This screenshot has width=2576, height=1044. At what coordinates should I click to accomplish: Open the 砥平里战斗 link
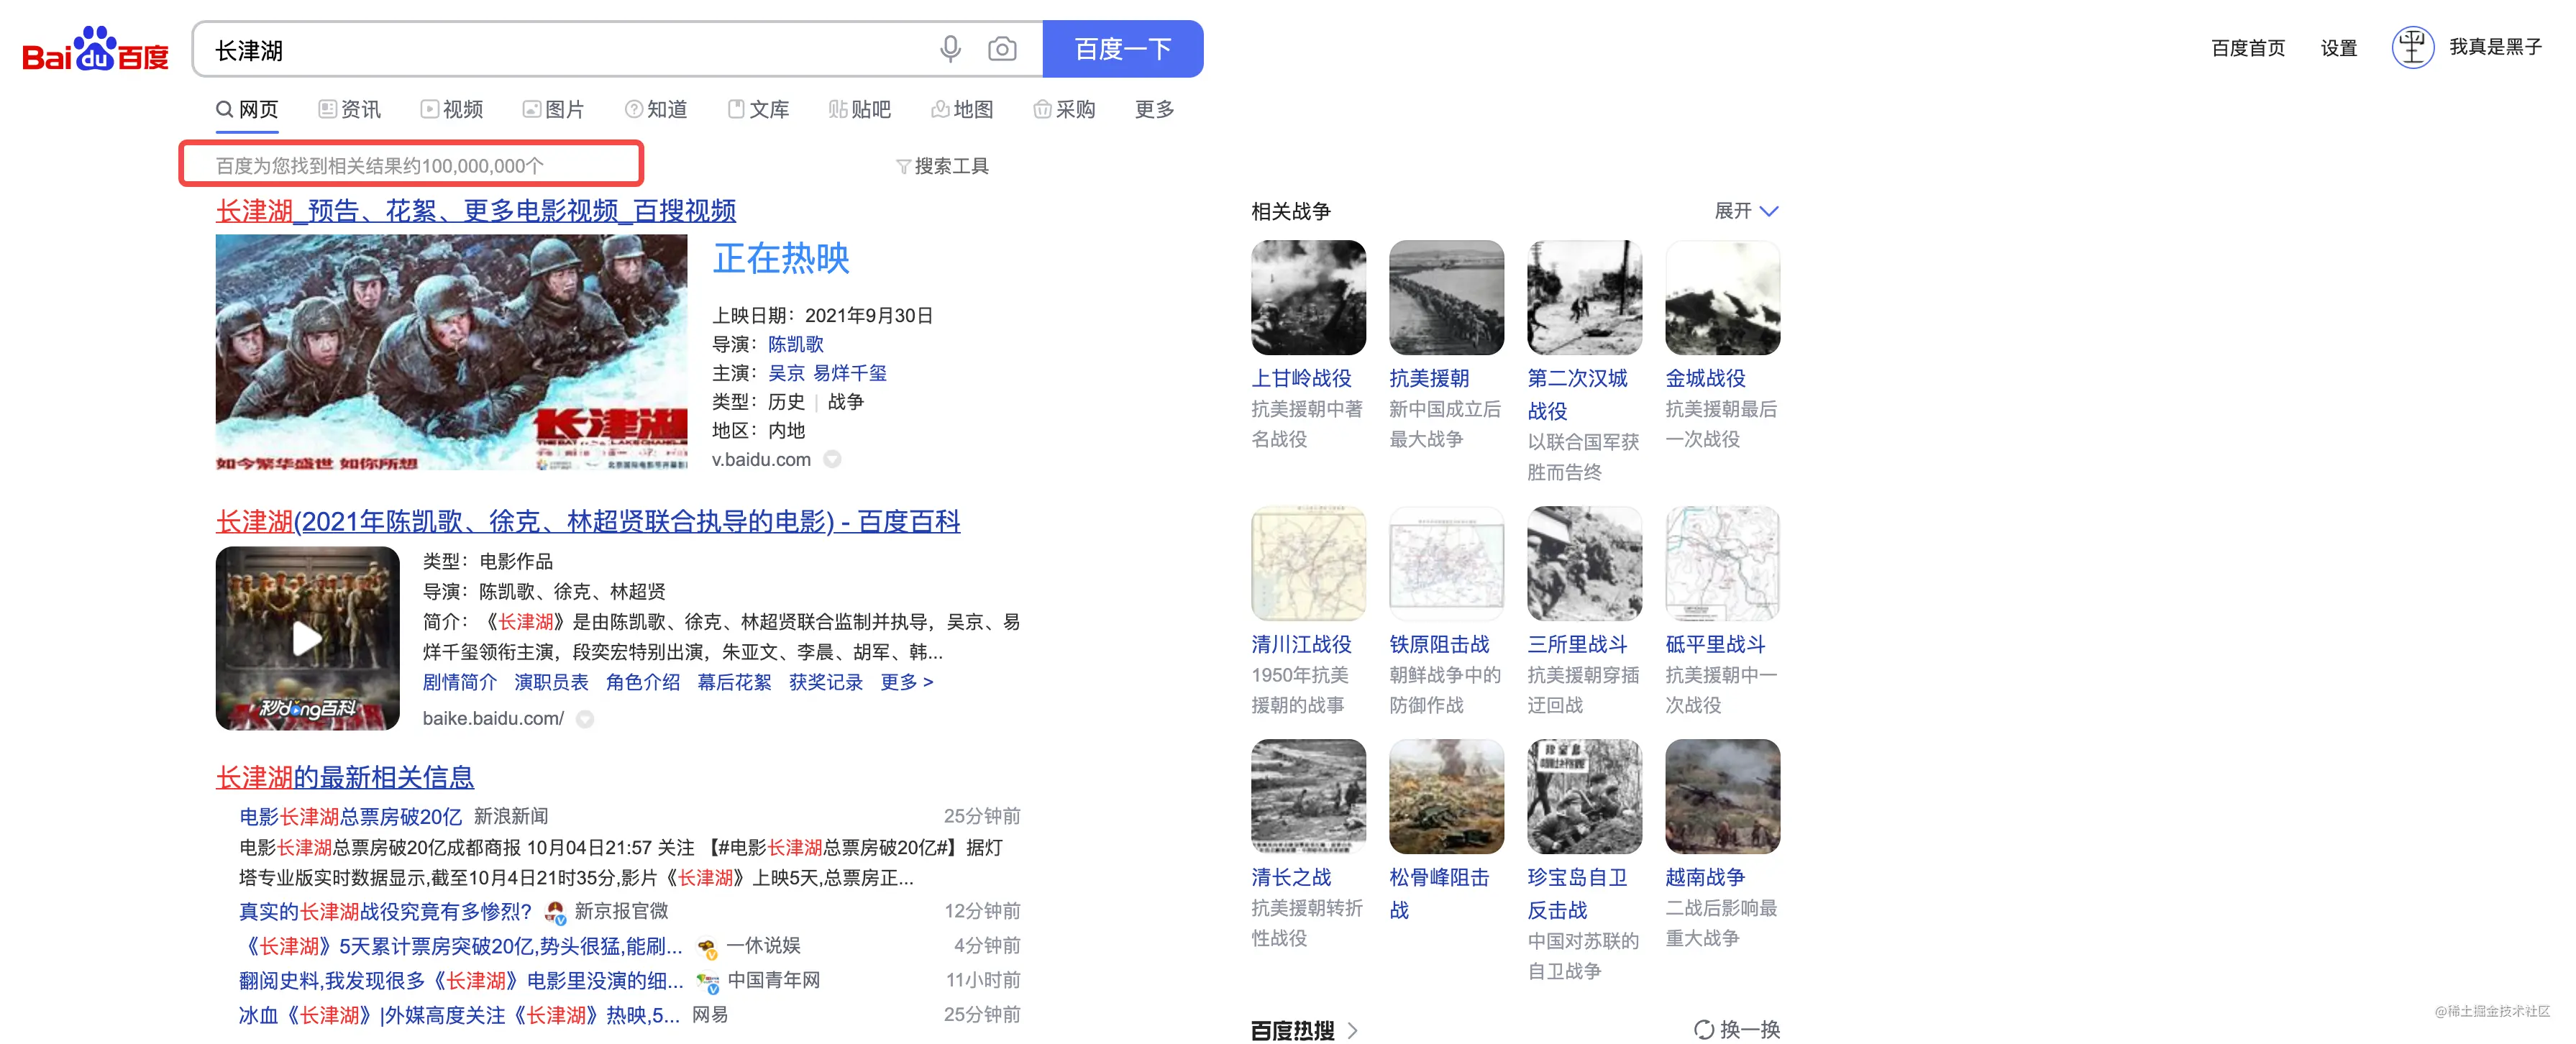(x=1715, y=644)
